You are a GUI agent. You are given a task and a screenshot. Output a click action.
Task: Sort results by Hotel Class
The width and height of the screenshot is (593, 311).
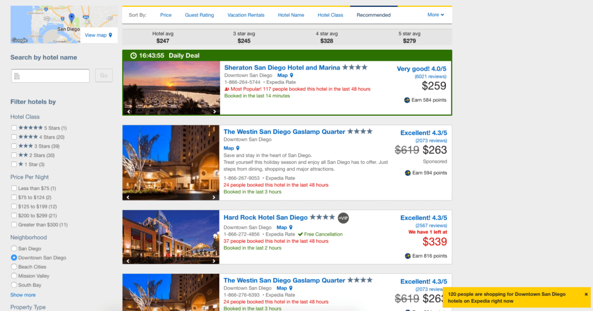330,15
